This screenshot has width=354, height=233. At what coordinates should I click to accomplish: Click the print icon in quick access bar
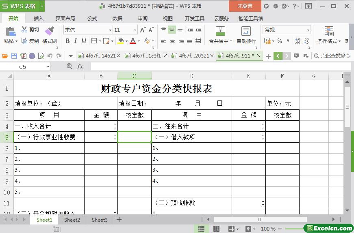tap(32, 56)
